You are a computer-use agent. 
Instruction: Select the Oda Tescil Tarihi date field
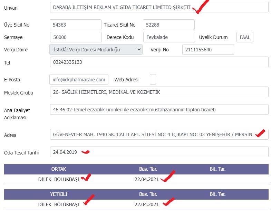tap(159, 152)
